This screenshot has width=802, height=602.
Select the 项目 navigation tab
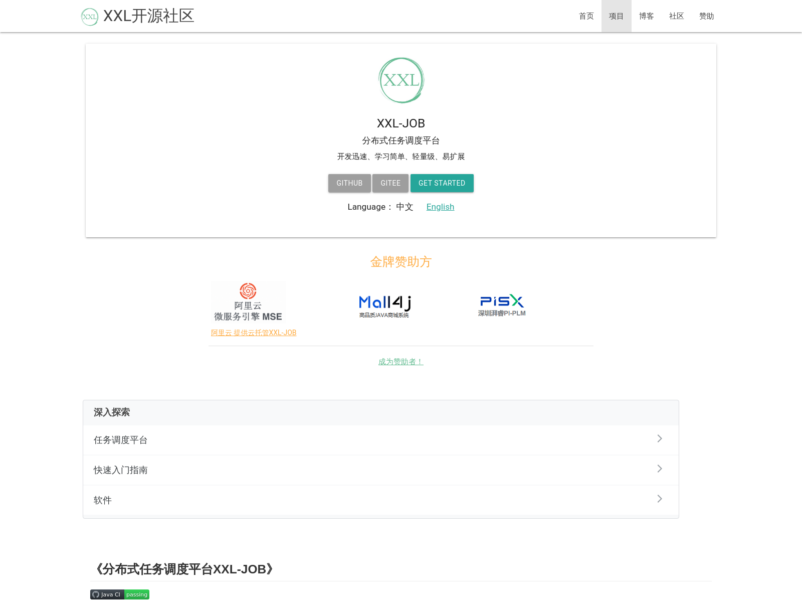(616, 16)
